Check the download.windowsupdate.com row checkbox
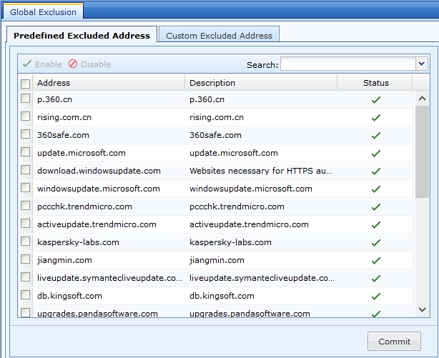 (26, 170)
